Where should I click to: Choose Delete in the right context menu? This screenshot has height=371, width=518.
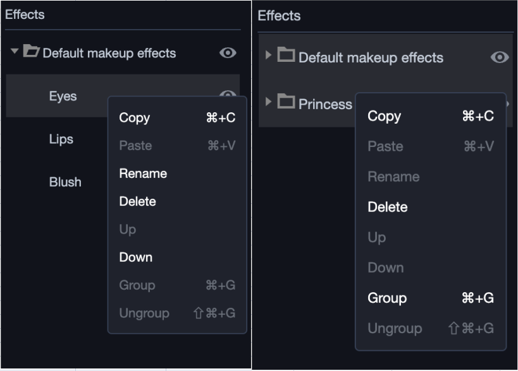click(387, 207)
